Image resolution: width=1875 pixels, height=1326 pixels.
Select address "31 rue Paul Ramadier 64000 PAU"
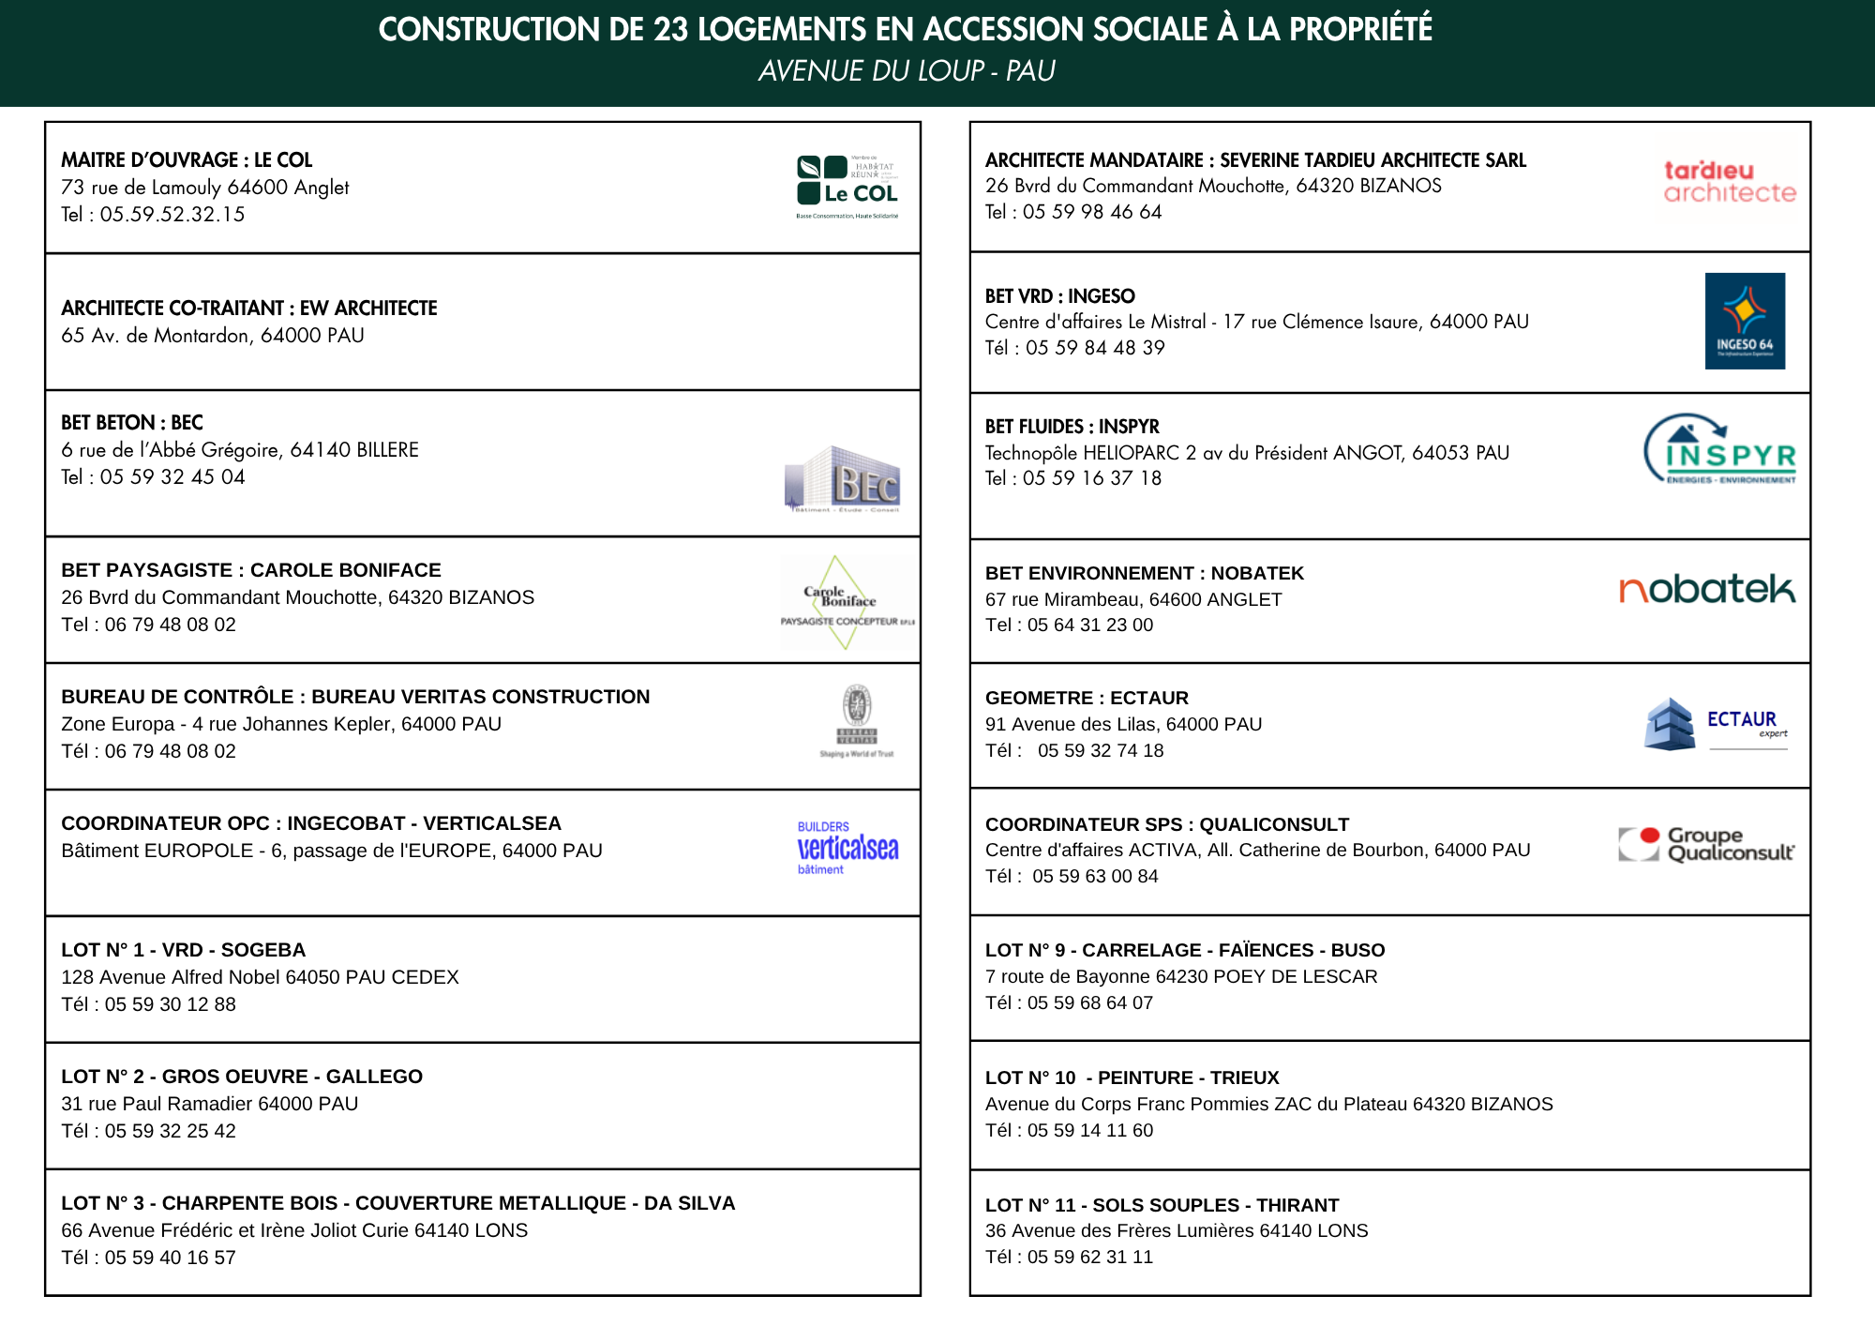pos(210,1104)
